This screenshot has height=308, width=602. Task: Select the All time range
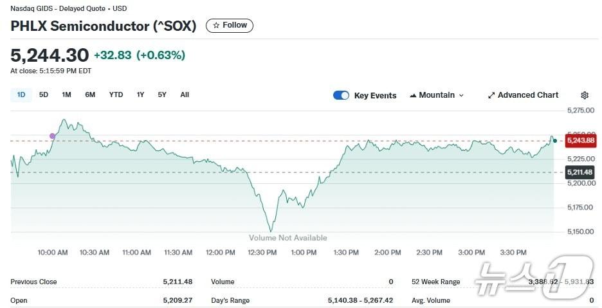pyautogui.click(x=185, y=95)
